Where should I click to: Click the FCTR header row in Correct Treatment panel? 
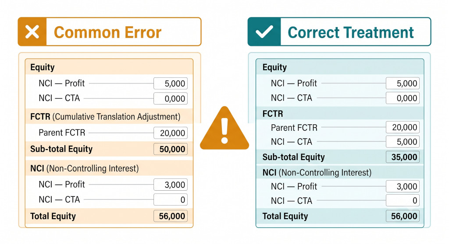tap(340, 114)
